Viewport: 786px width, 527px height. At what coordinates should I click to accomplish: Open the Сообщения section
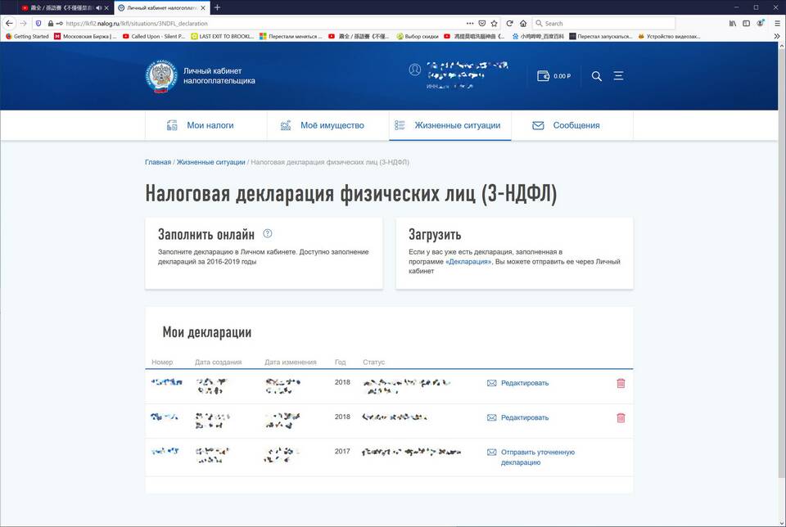point(572,125)
